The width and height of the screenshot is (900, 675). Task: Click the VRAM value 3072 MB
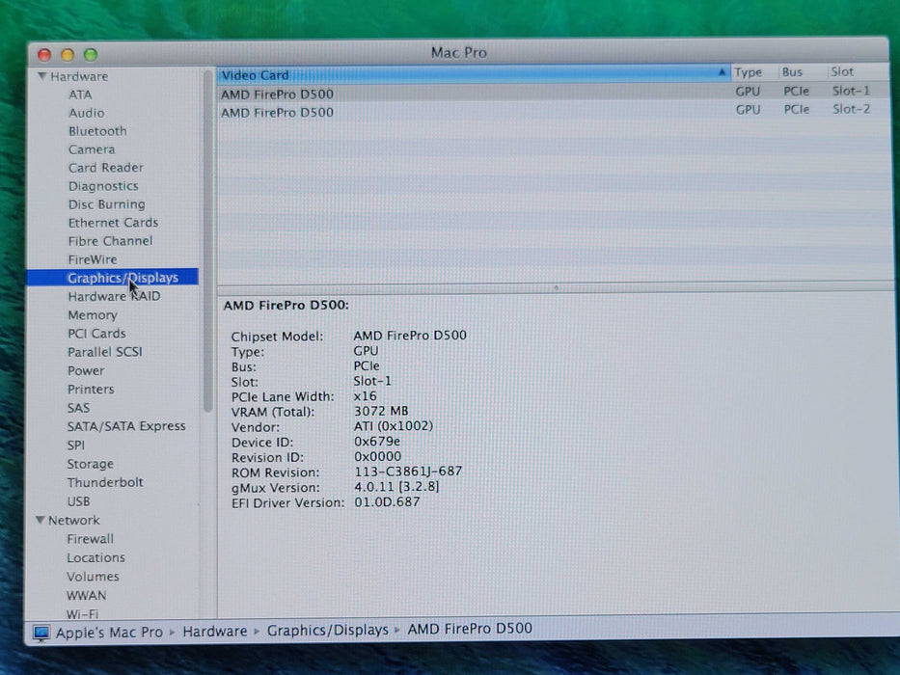point(381,411)
